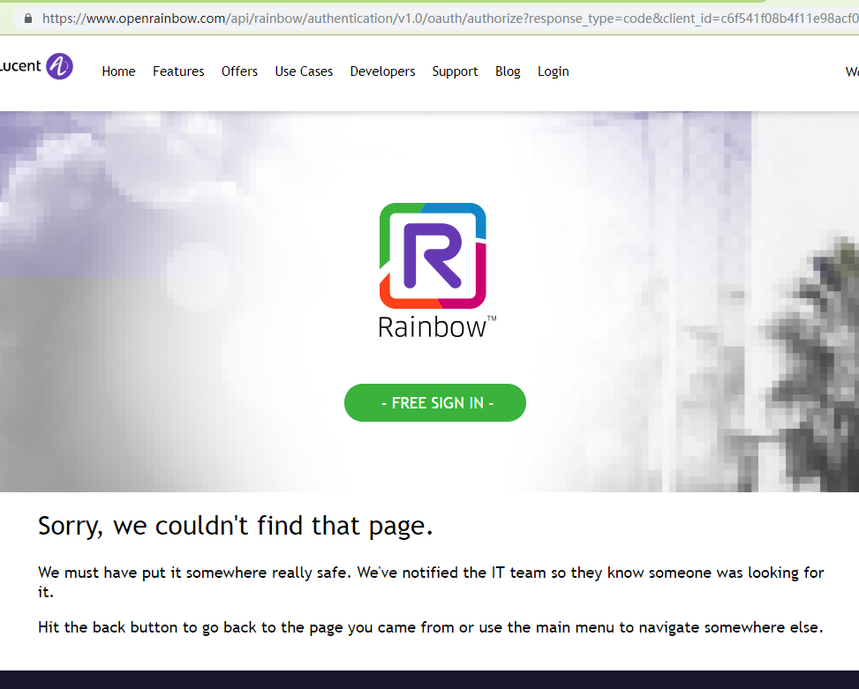
Task: Click the green FREE SIGN IN button
Action: tap(434, 402)
